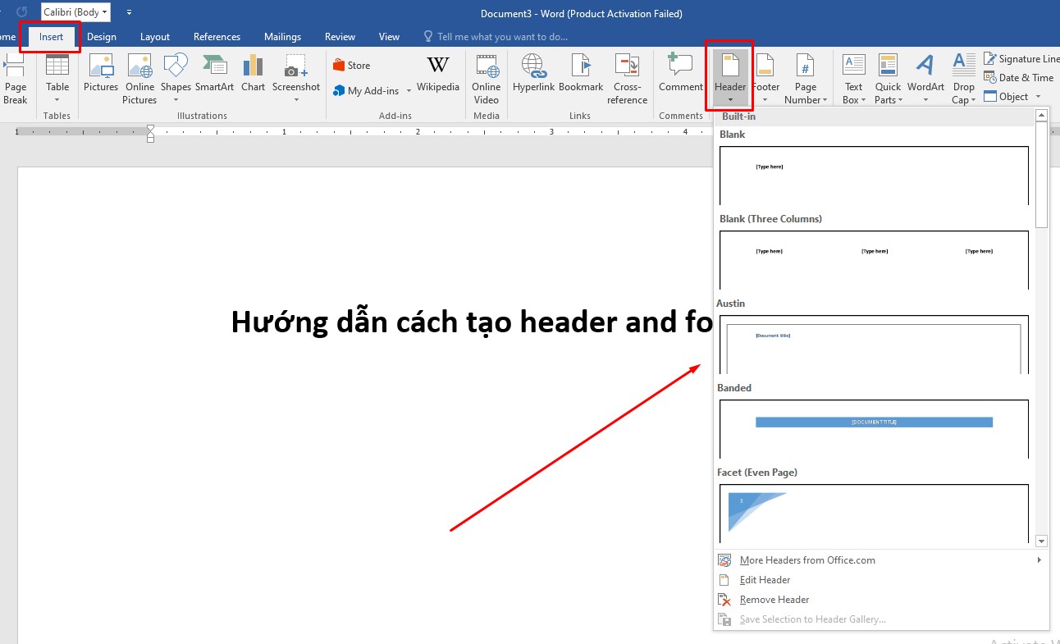Click Tell me what you want search
The width and height of the screenshot is (1060, 644).
pyautogui.click(x=495, y=37)
